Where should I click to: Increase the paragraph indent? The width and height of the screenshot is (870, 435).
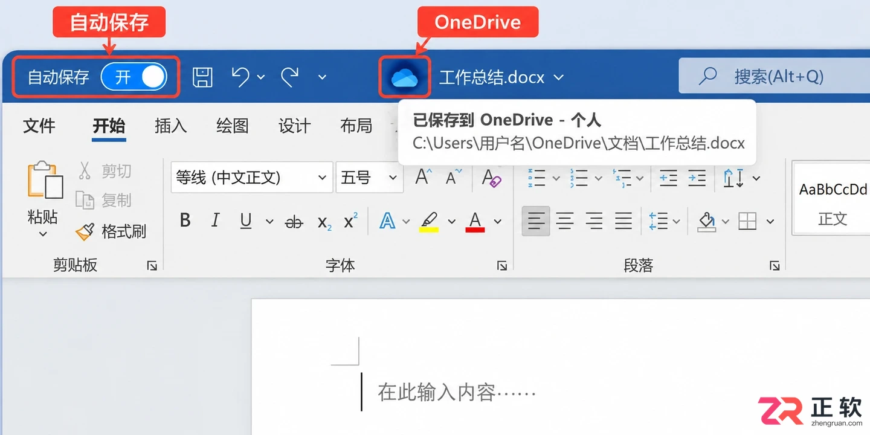coord(697,178)
